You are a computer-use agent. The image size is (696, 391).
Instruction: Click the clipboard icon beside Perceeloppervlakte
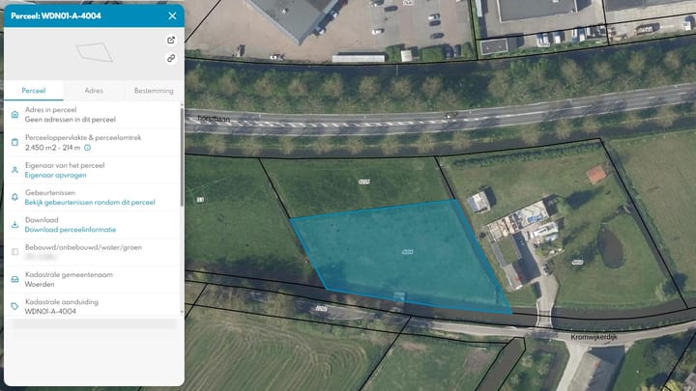14,143
